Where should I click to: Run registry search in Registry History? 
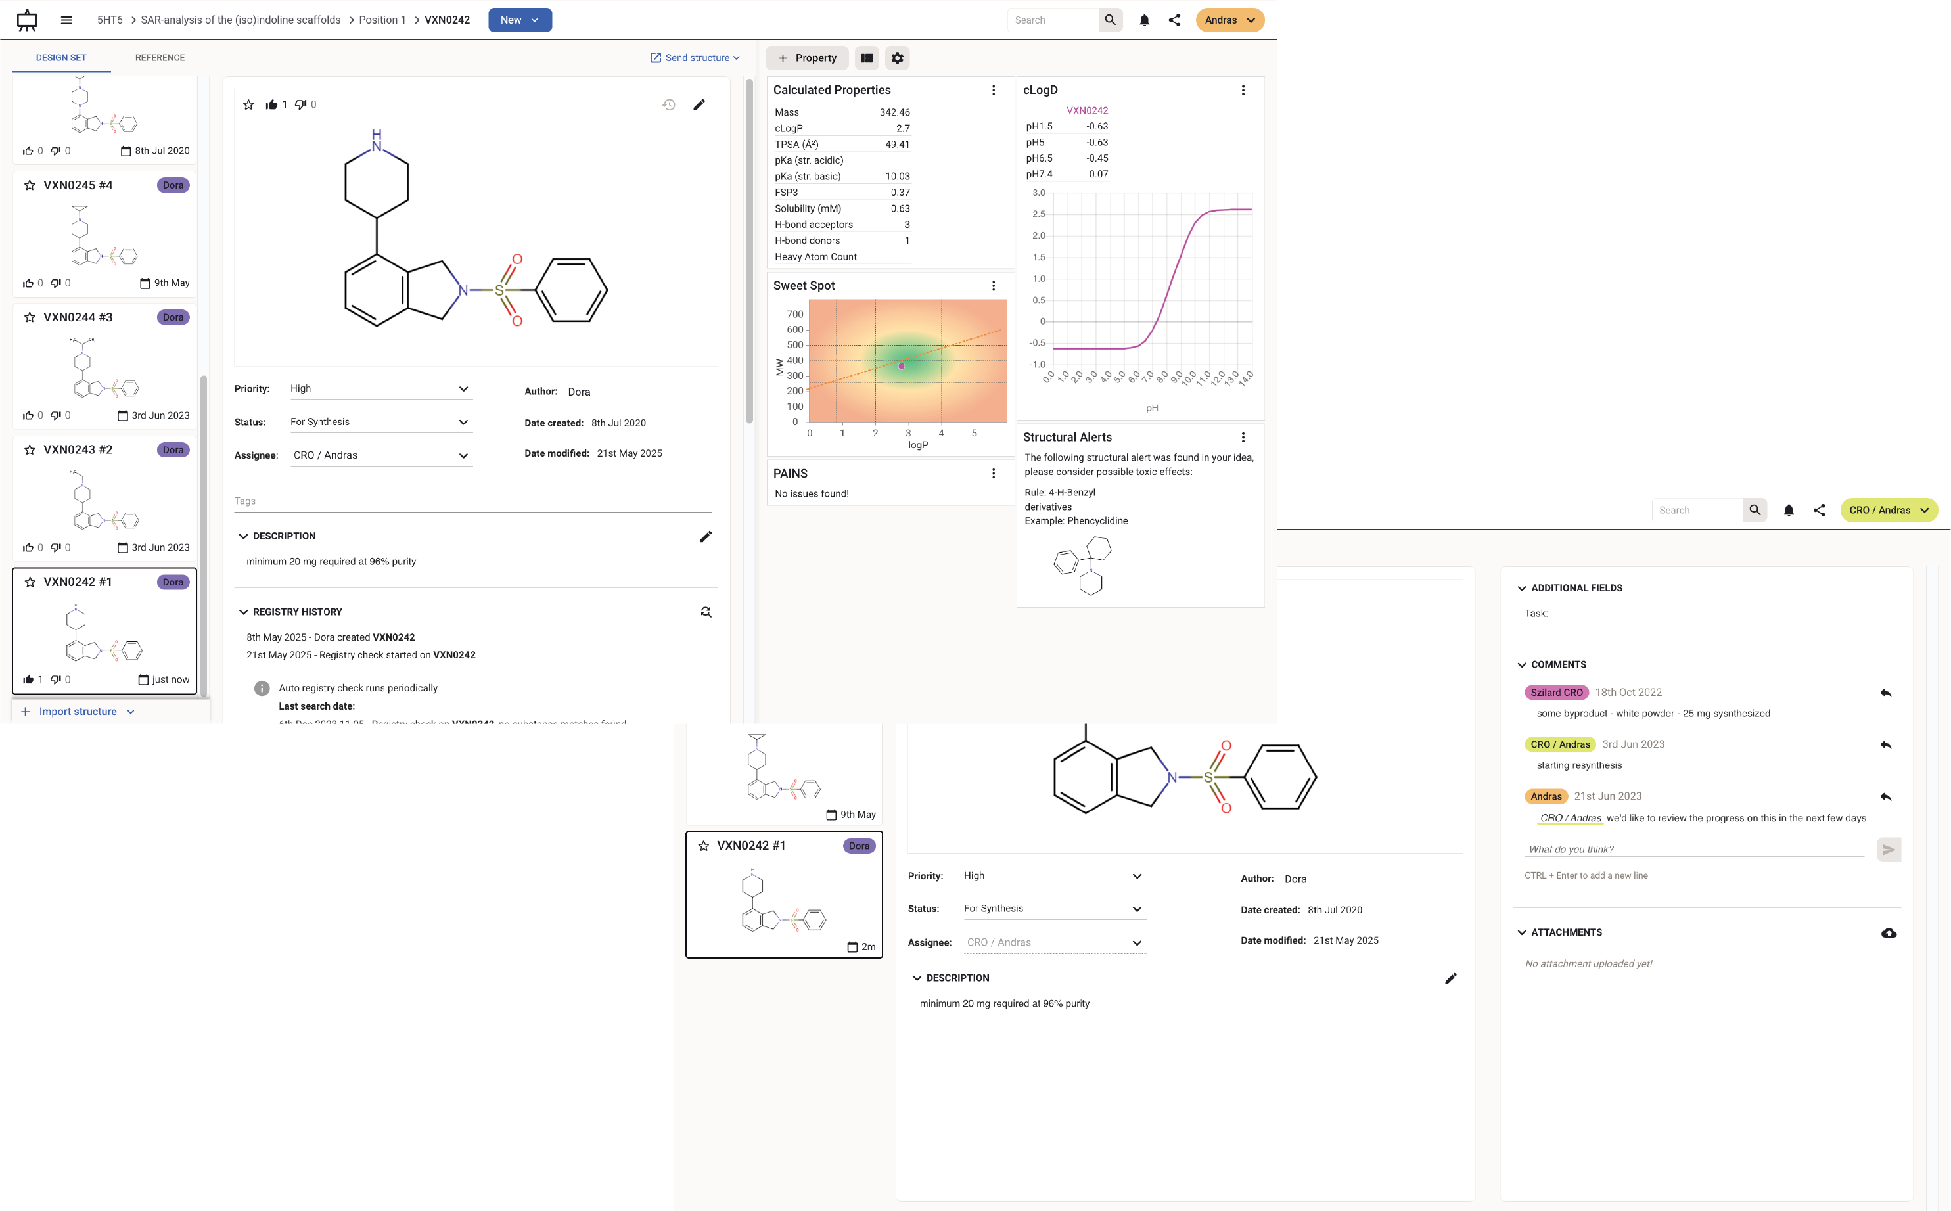[x=706, y=612]
